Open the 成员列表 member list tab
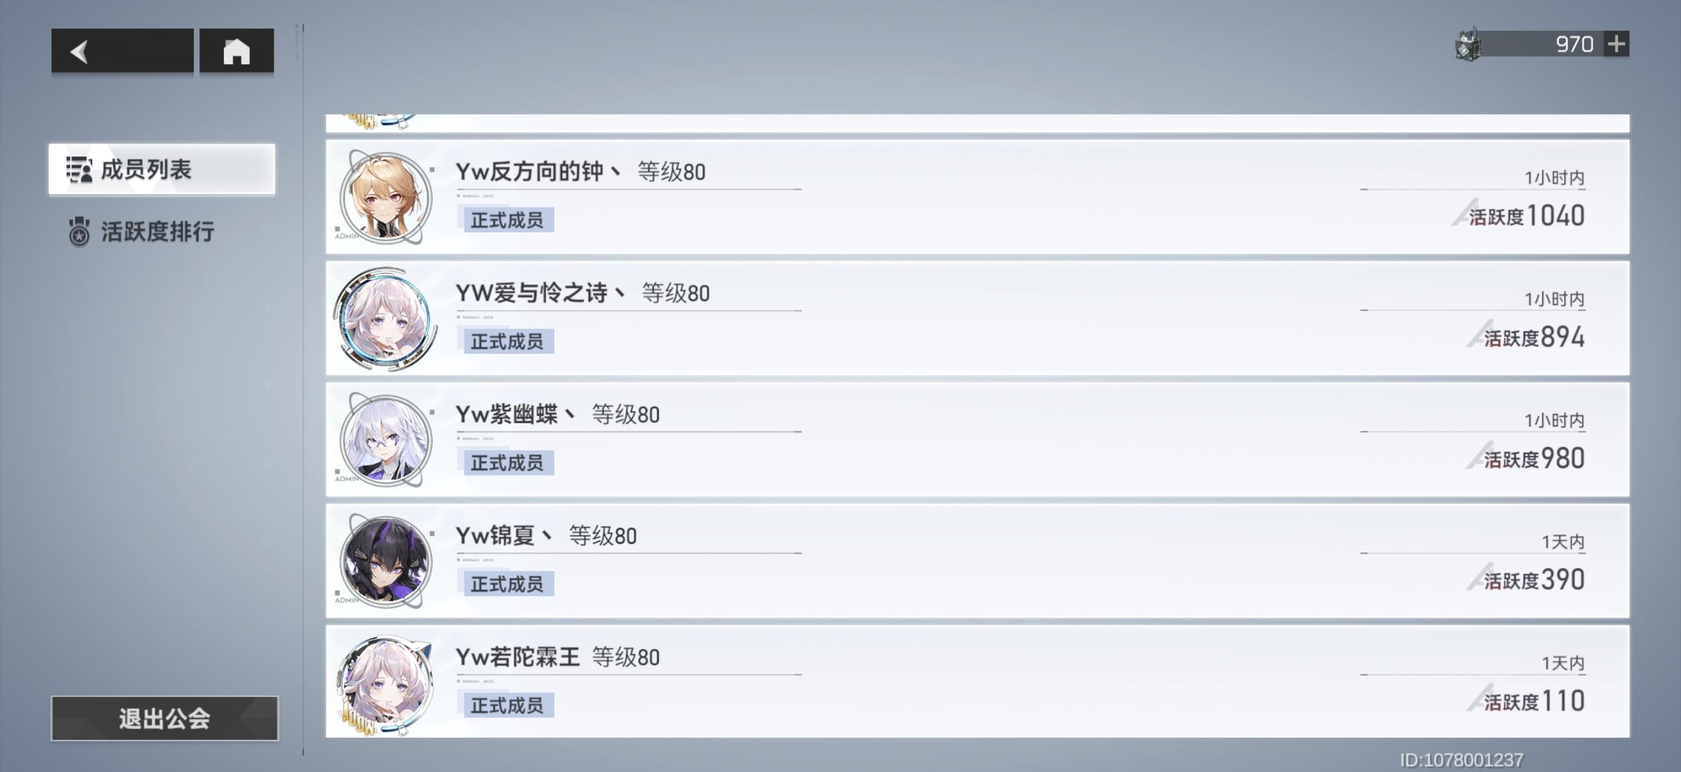1681x772 pixels. pyautogui.click(x=162, y=170)
